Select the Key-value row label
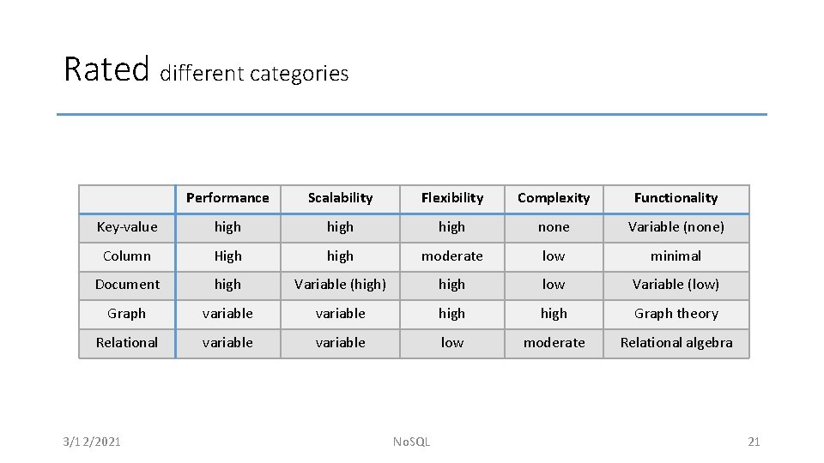This screenshot has height=463, width=824. pos(127,227)
